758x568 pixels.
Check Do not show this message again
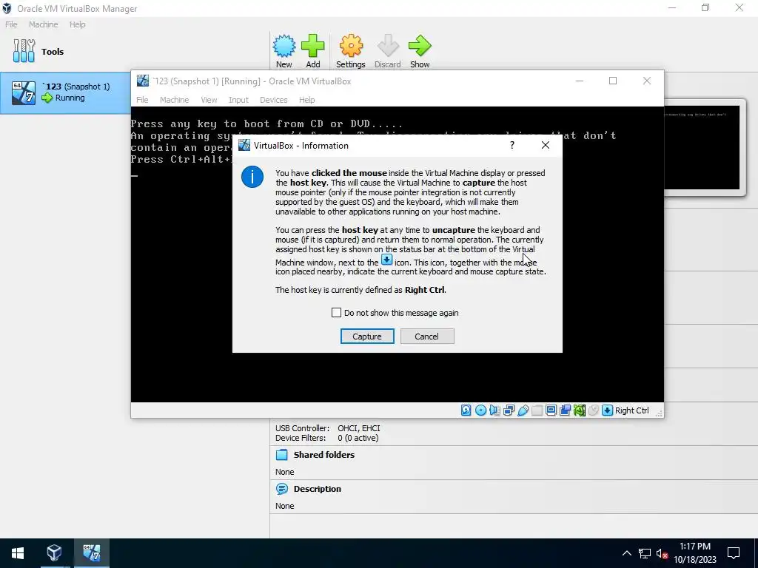337,313
